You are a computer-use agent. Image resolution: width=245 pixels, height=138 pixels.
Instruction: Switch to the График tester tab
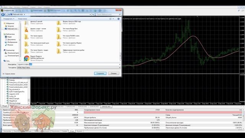pos(65,131)
